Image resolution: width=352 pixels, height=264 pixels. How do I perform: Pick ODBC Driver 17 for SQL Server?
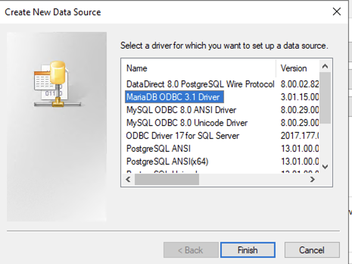182,136
